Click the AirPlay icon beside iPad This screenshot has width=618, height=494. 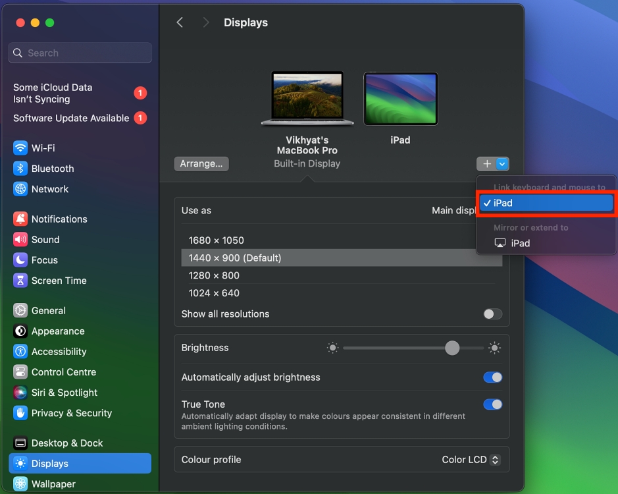click(500, 243)
